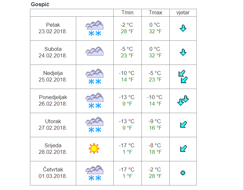The image size is (244, 190).
Task: Select the Petak 23.02.2018. date cell
Action: [53, 28]
